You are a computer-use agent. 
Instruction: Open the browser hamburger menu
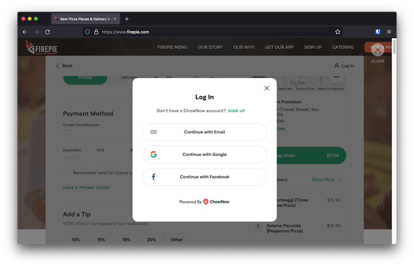[x=389, y=32]
